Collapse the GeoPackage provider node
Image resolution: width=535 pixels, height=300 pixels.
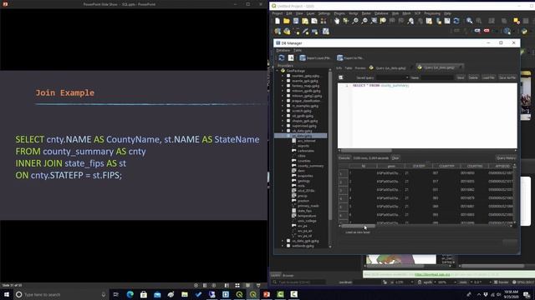click(x=278, y=71)
